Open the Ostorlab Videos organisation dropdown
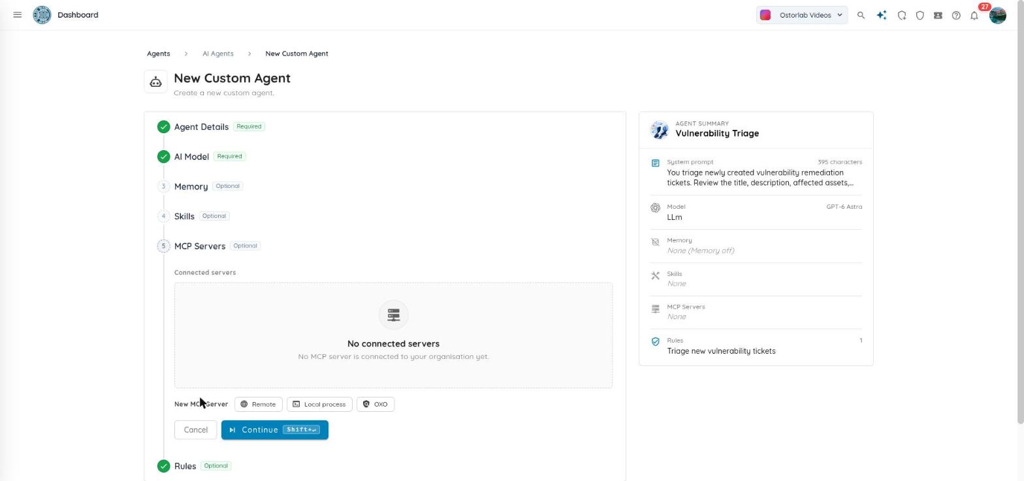Image resolution: width=1024 pixels, height=481 pixels. click(802, 15)
